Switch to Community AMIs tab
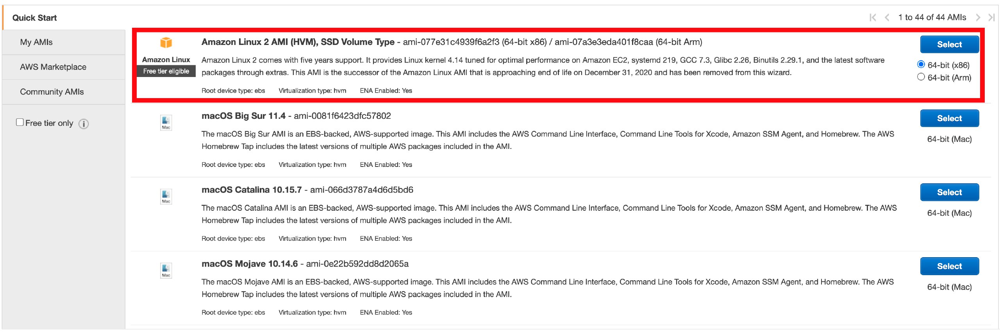Image resolution: width=1000 pixels, height=333 pixels. (64, 92)
